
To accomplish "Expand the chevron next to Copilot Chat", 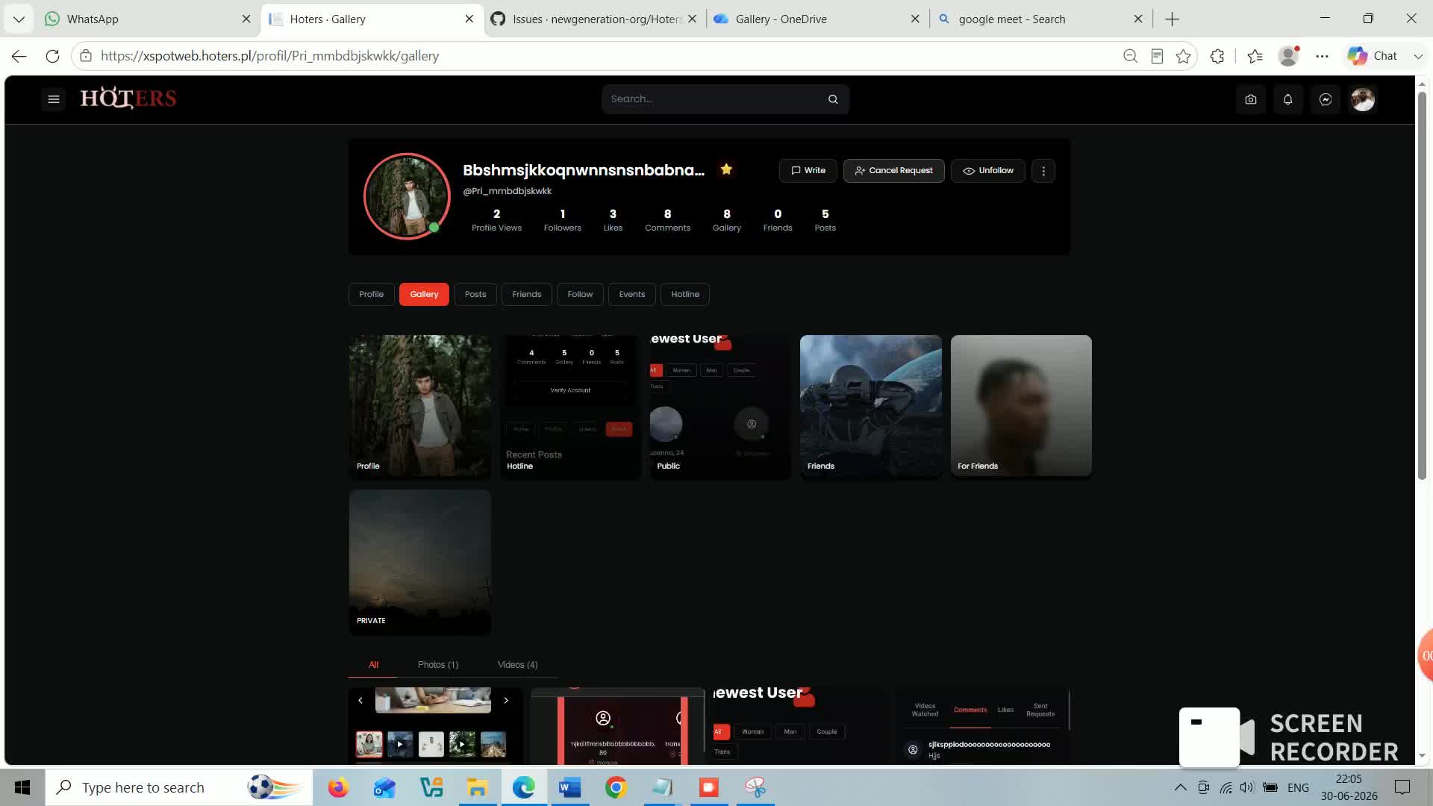I will click(x=1417, y=56).
